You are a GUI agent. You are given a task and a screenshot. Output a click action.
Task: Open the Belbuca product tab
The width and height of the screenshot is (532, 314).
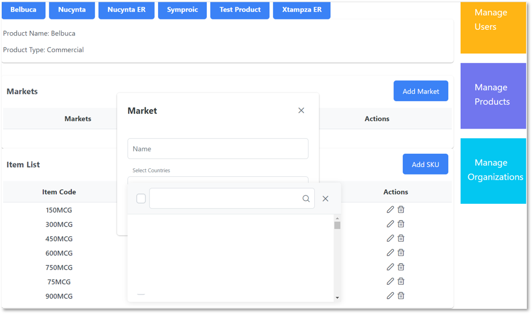tap(24, 10)
